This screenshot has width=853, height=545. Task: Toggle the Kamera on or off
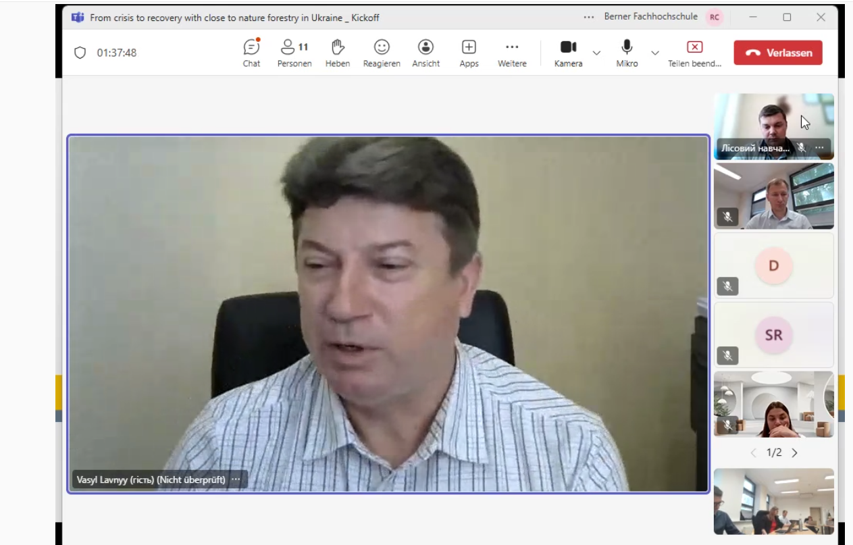(x=568, y=53)
